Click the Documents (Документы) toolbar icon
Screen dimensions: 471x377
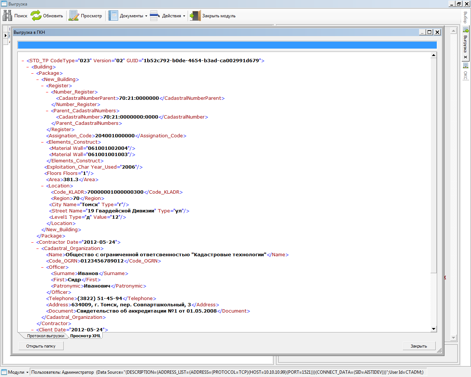(x=113, y=16)
